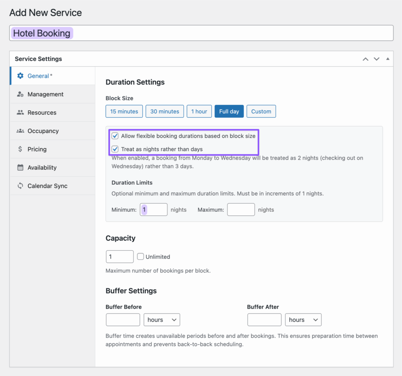Set block size to 15 minutes

click(x=124, y=111)
